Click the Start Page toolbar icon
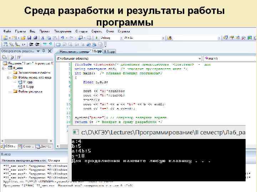The height and width of the screenshot is (192, 257). 250,38
